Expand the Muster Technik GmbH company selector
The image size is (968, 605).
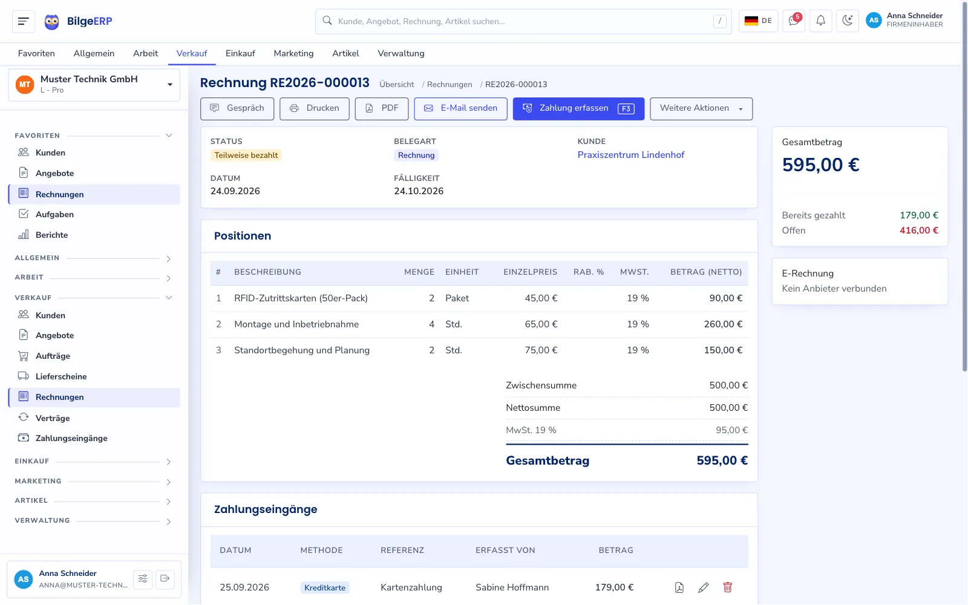(x=94, y=85)
